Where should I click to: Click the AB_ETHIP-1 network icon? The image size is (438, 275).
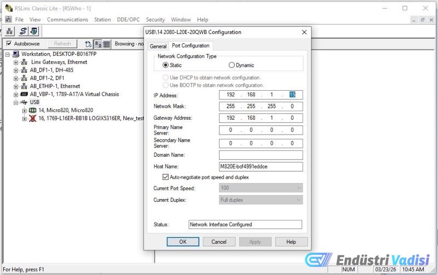(24, 86)
